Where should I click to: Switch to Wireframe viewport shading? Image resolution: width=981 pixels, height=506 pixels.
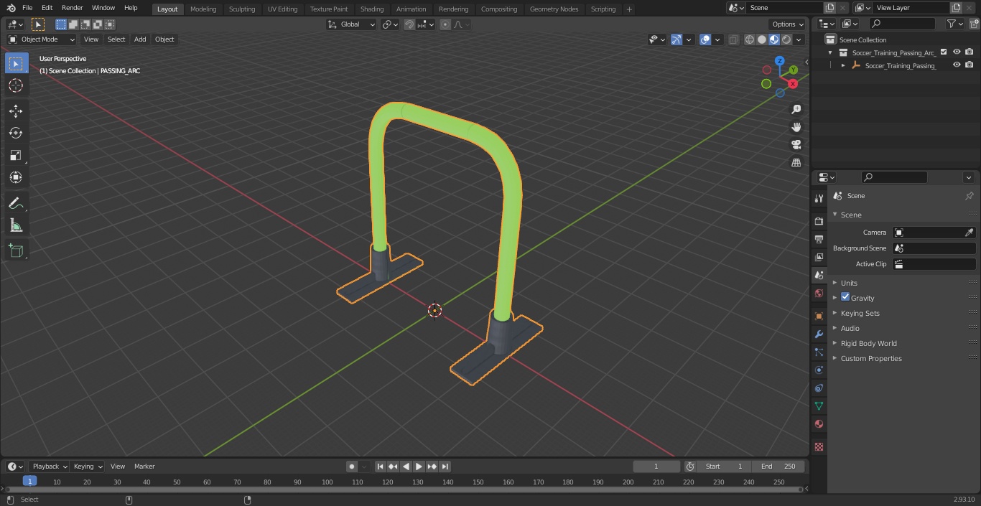pos(750,39)
